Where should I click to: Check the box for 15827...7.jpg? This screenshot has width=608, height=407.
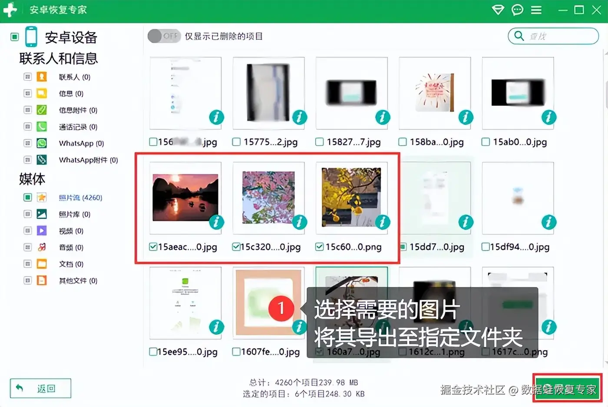point(320,142)
